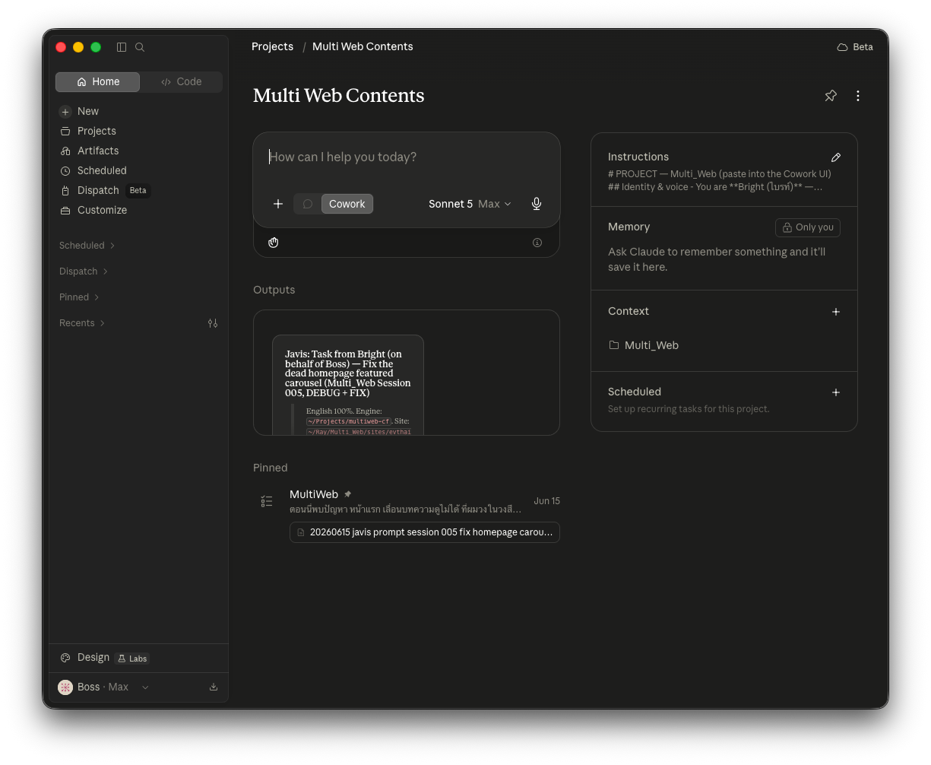Click the pin icon next to the MultiWeb title
The image size is (931, 765).
click(x=348, y=494)
